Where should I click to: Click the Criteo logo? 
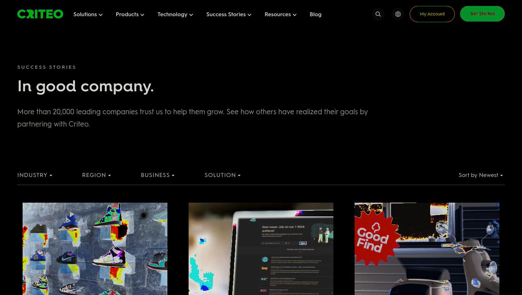tap(40, 14)
